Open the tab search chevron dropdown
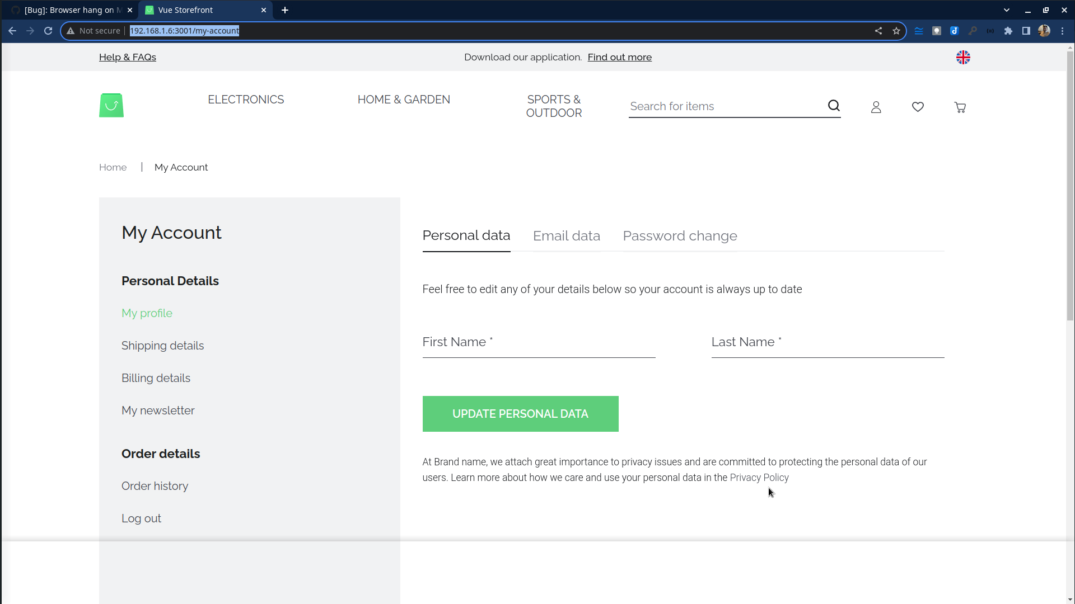 click(1007, 10)
